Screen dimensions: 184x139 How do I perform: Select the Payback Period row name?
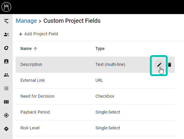coord(35,112)
